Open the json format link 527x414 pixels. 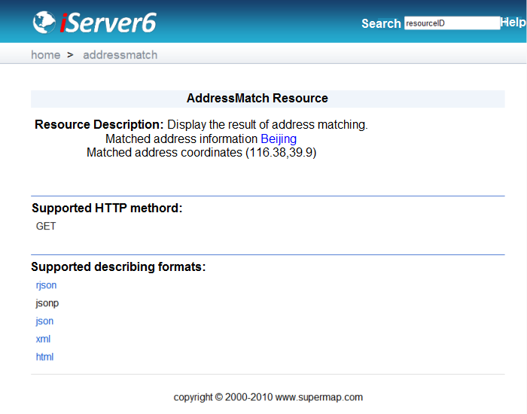coord(44,321)
